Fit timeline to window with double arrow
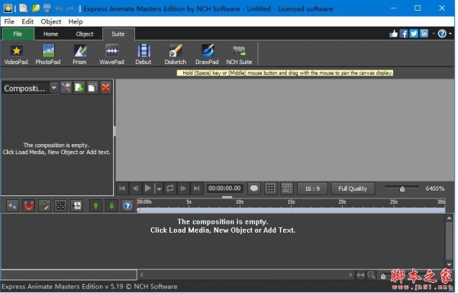This screenshot has width=458, height=293. (x=361, y=275)
